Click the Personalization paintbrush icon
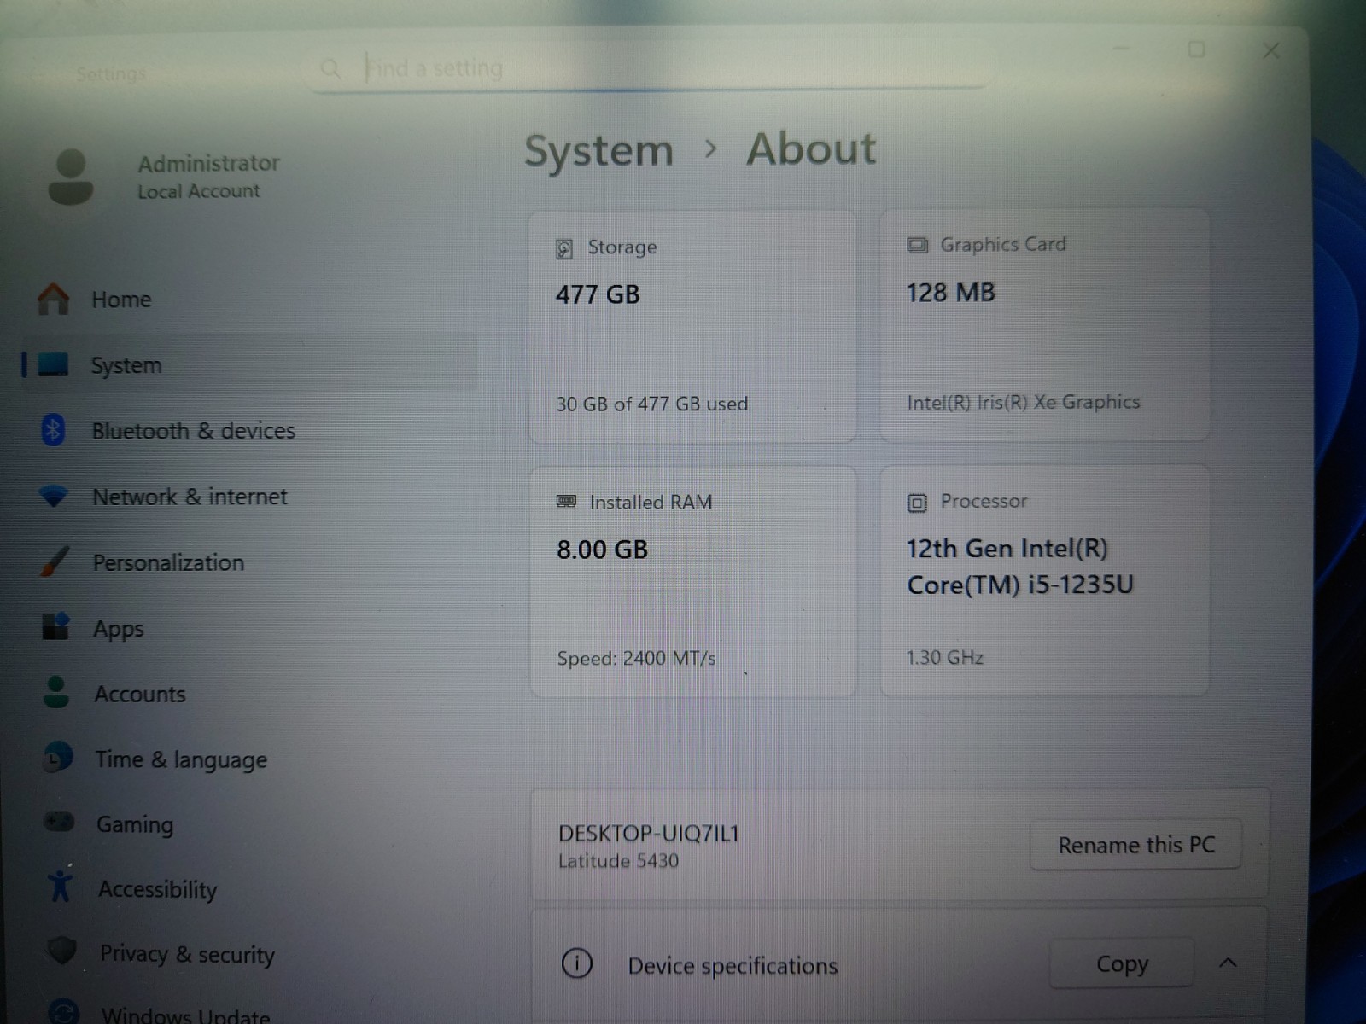The width and height of the screenshot is (1366, 1024). 55,561
